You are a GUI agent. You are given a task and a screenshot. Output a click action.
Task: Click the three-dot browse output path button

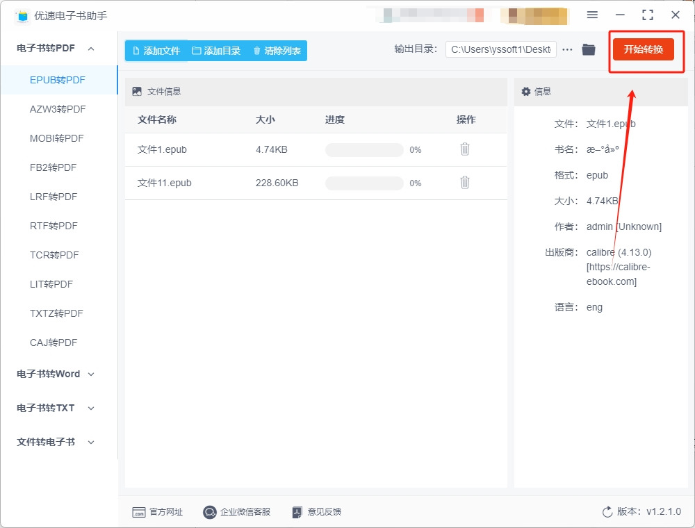(568, 49)
